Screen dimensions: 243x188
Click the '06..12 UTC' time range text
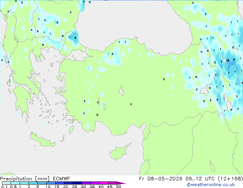click(x=200, y=179)
